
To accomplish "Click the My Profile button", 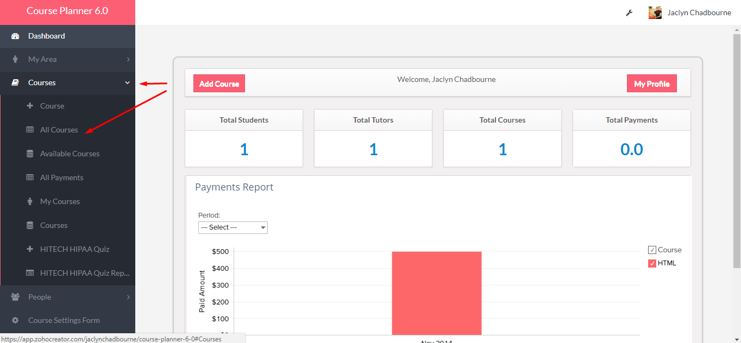I will click(652, 84).
